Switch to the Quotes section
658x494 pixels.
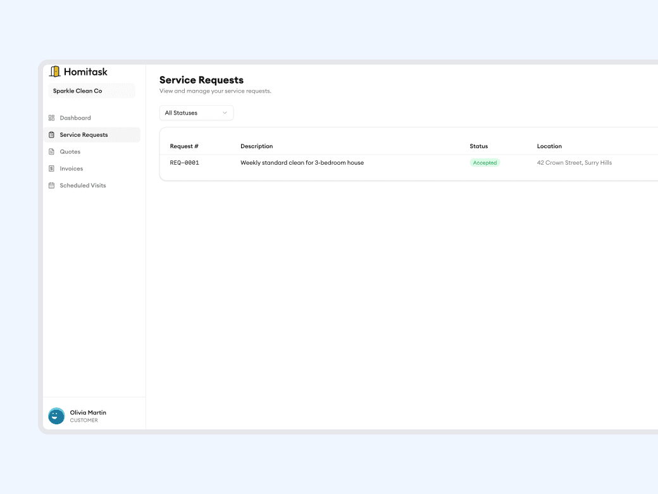(x=70, y=151)
